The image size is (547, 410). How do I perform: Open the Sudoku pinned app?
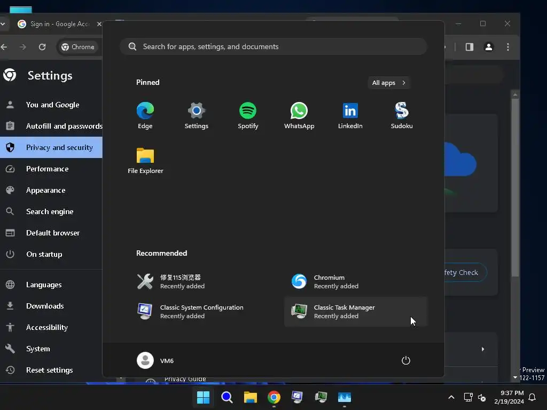402,116
